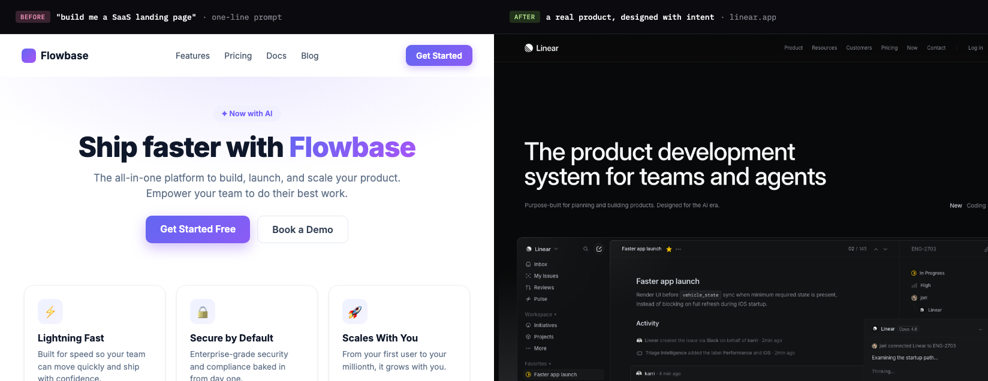Image resolution: width=988 pixels, height=381 pixels.
Task: Expand More items in Linear sidebar
Action: click(x=536, y=349)
